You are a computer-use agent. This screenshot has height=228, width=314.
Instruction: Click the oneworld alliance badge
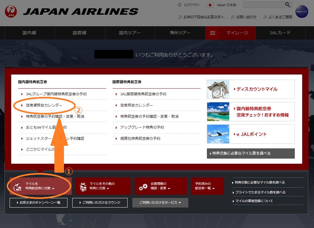click(x=301, y=12)
